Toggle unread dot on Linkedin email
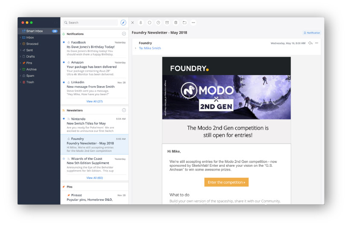 [64, 82]
